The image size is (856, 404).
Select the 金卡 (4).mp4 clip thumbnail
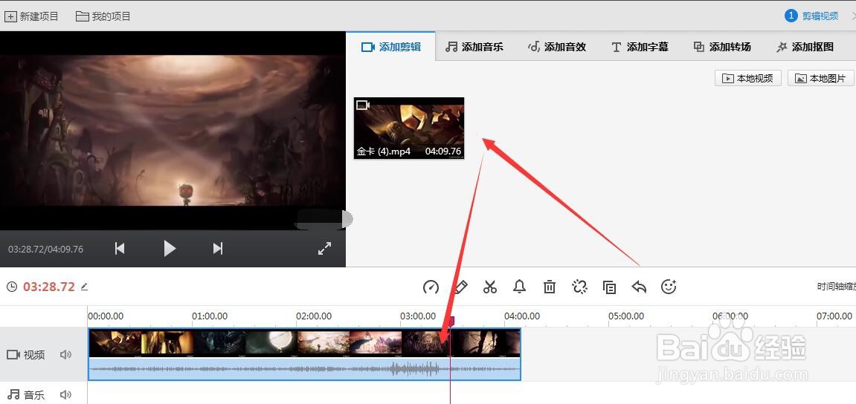click(x=409, y=128)
